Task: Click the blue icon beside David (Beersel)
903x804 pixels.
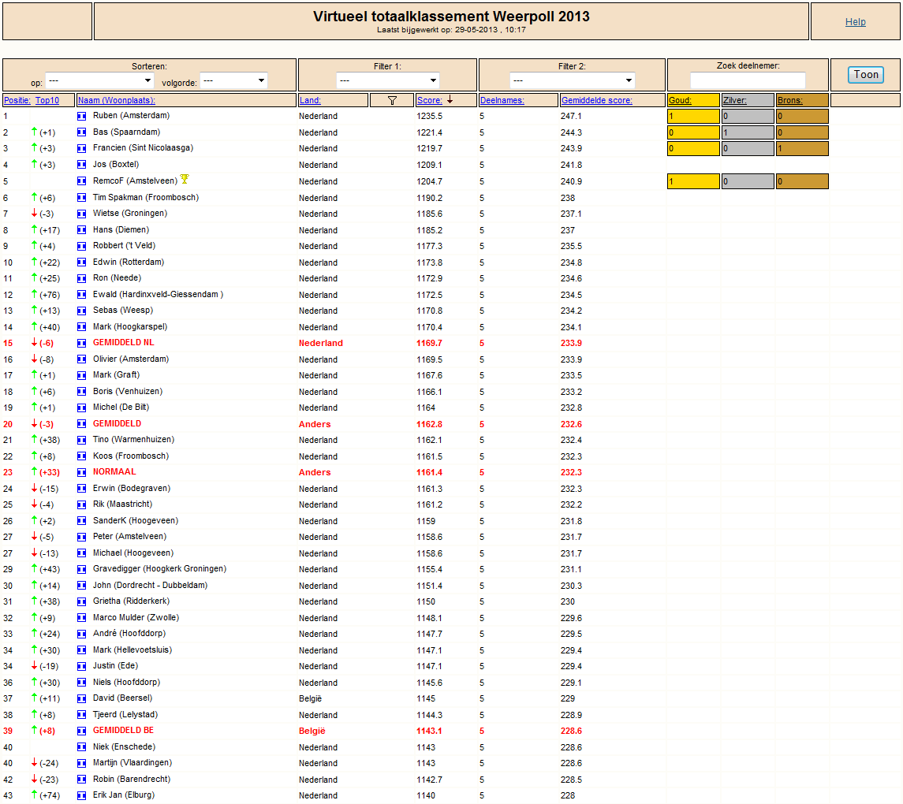Action: (x=82, y=698)
